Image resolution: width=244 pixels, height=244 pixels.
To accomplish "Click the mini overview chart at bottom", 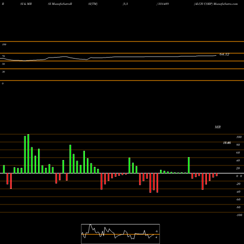I will point(121,234).
